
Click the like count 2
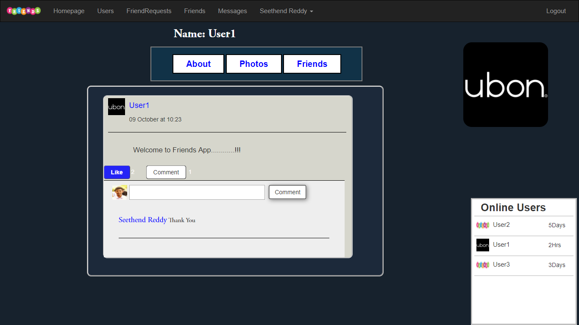pos(133,172)
